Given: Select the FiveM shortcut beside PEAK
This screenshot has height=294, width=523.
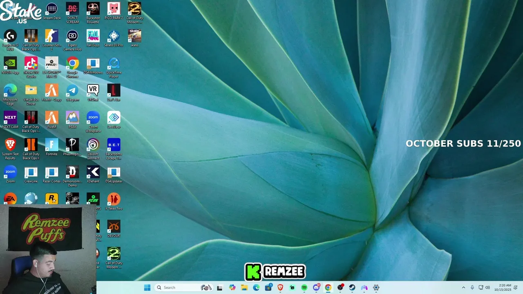Looking at the screenshot, I should [x=51, y=120].
